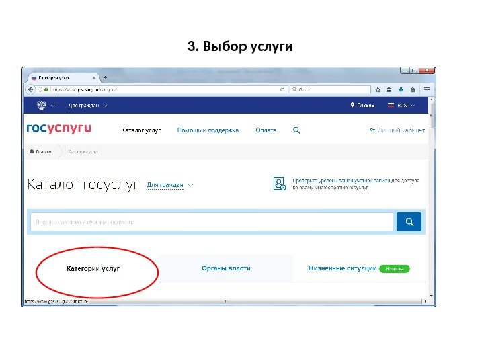Click the account verification profile icon
This screenshot has height=363, width=484.
[280, 184]
